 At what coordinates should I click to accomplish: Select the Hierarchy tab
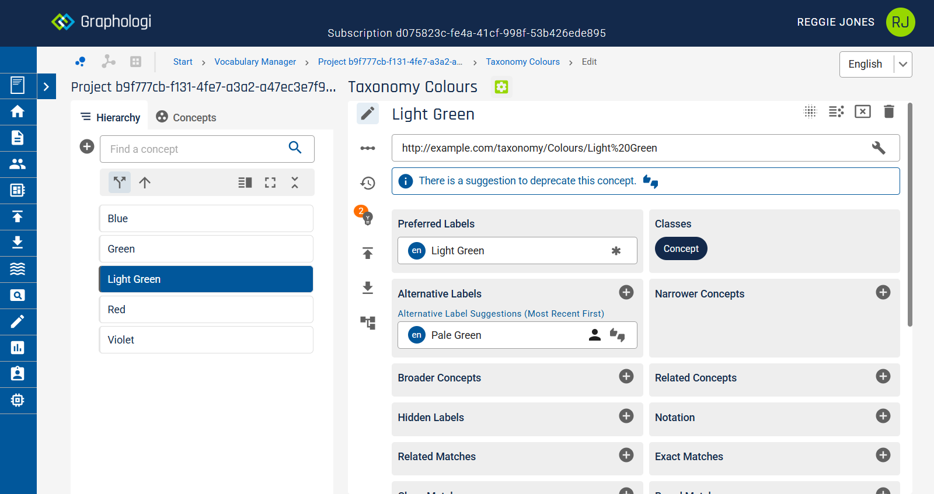(x=110, y=117)
